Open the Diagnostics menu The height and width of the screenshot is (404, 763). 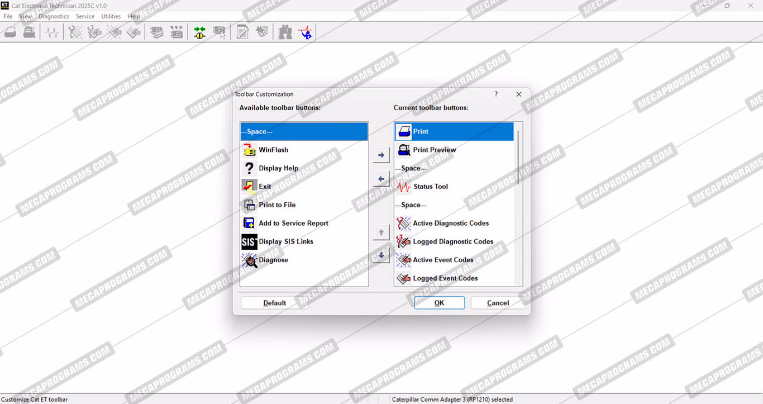(x=54, y=16)
